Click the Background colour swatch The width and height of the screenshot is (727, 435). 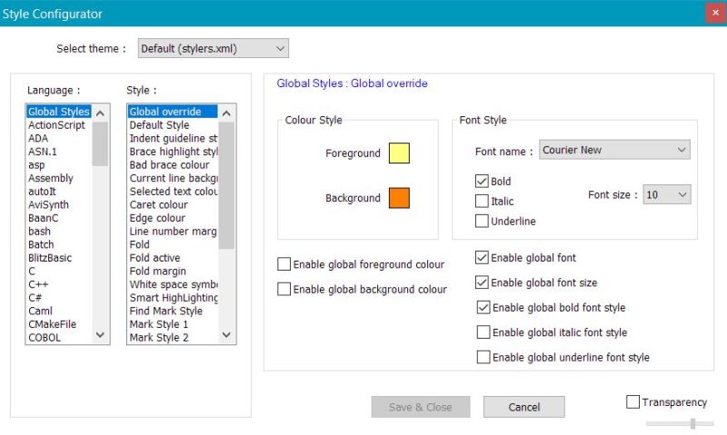(399, 198)
